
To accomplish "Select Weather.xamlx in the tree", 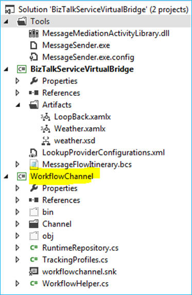I will pyautogui.click(x=80, y=129).
